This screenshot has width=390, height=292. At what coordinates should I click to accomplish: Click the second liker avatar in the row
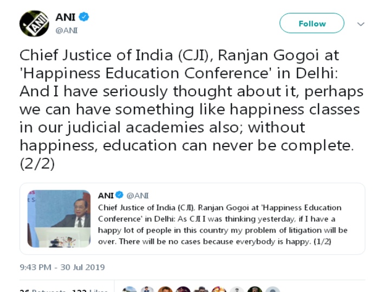(147, 290)
